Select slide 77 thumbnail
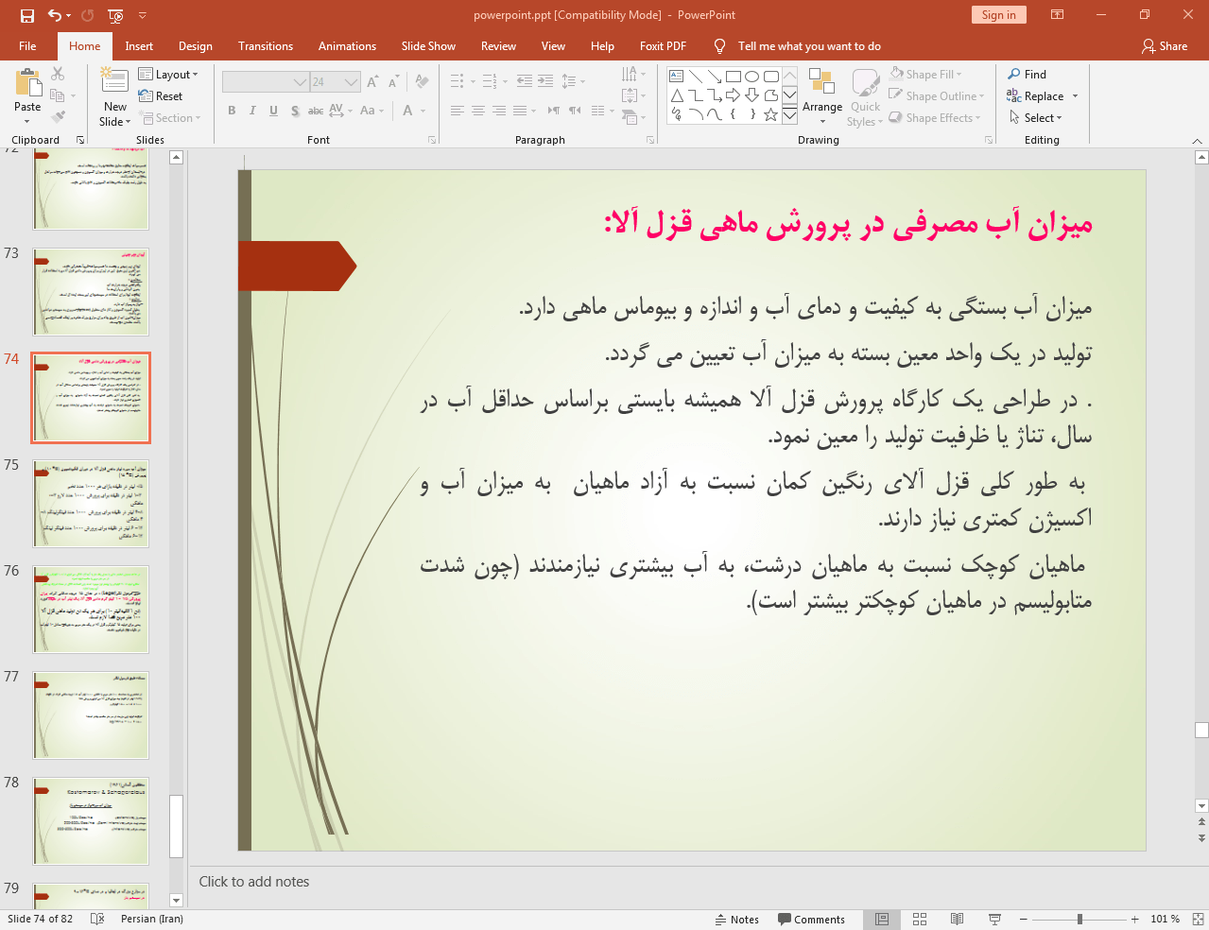 point(91,715)
